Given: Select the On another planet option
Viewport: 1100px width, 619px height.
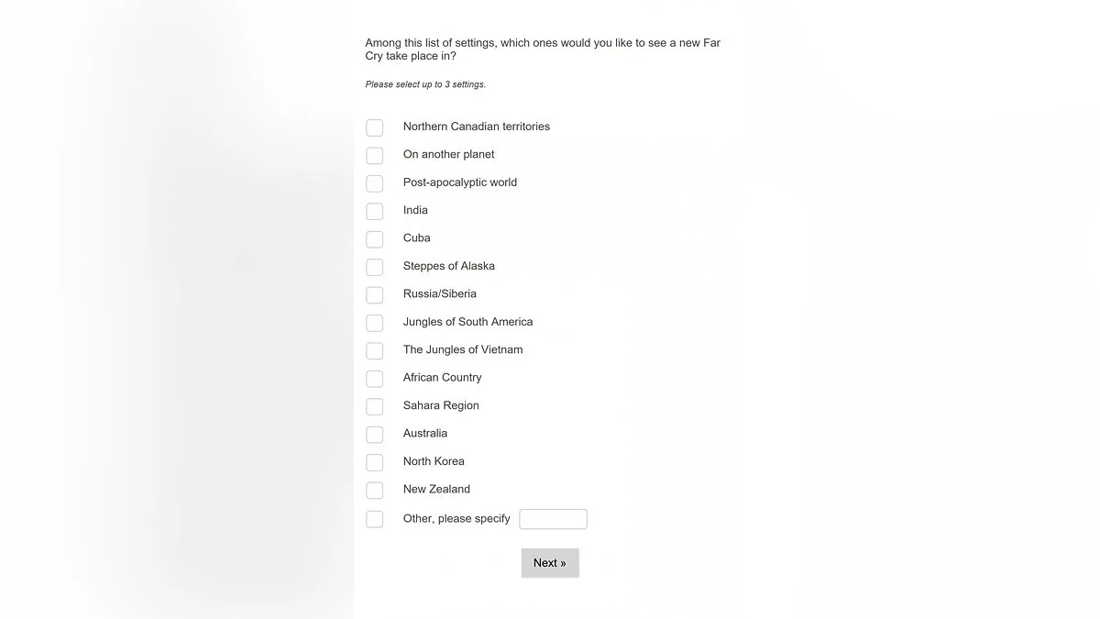Looking at the screenshot, I should pos(374,155).
